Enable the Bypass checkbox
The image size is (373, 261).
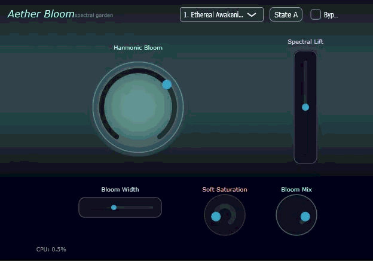(316, 14)
